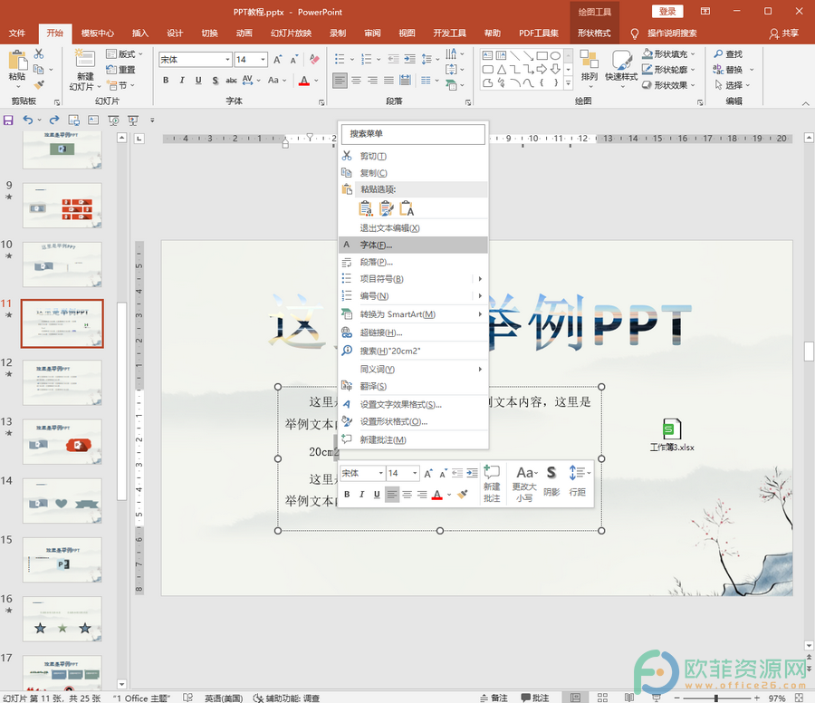The width and height of the screenshot is (815, 703).
Task: Toggle Underline in the ribbon font group
Action: 198,81
